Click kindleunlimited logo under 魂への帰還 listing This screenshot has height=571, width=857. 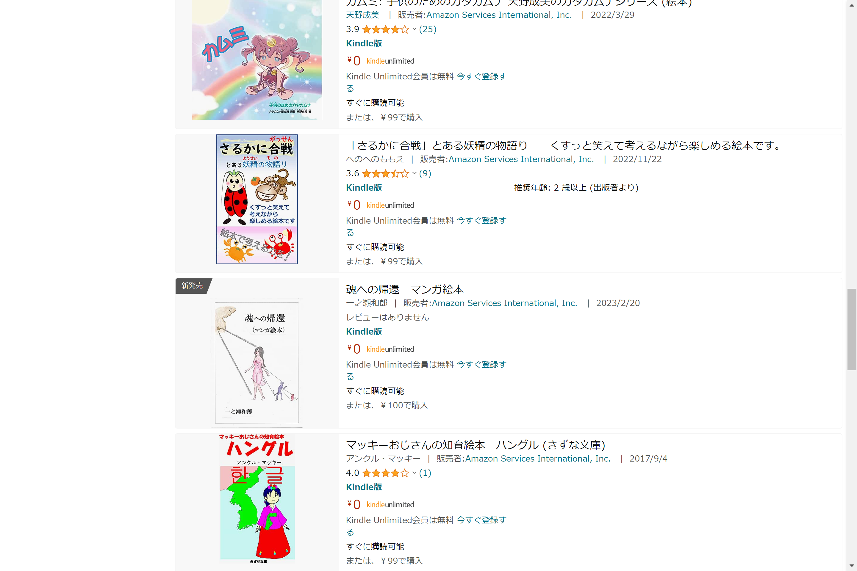tap(390, 349)
